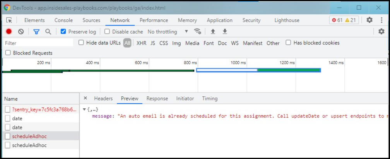
Task: Import HAR file with upload arrow
Action: (213, 31)
